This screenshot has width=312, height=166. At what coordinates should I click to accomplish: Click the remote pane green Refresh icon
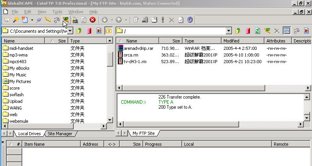[x=257, y=31]
